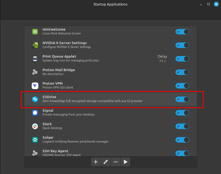This screenshot has width=221, height=174.
Task: Click the SSH Key Agent gear icon
Action: tap(35, 153)
